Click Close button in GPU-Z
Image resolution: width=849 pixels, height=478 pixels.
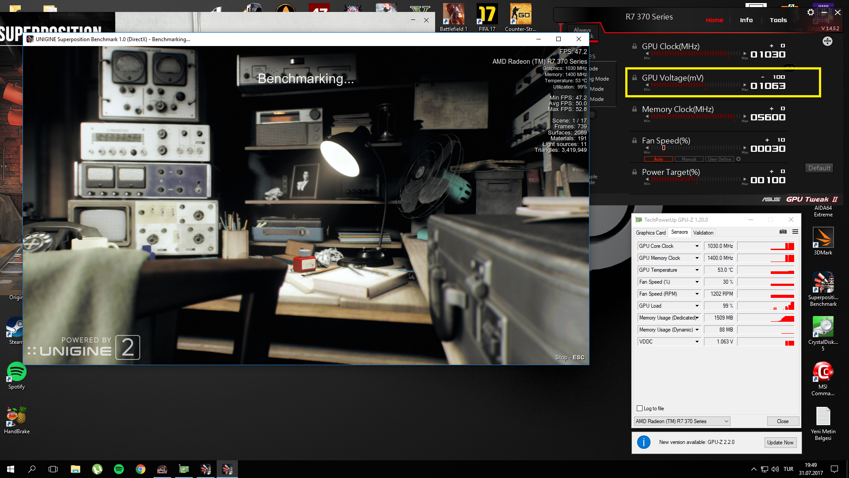point(783,421)
